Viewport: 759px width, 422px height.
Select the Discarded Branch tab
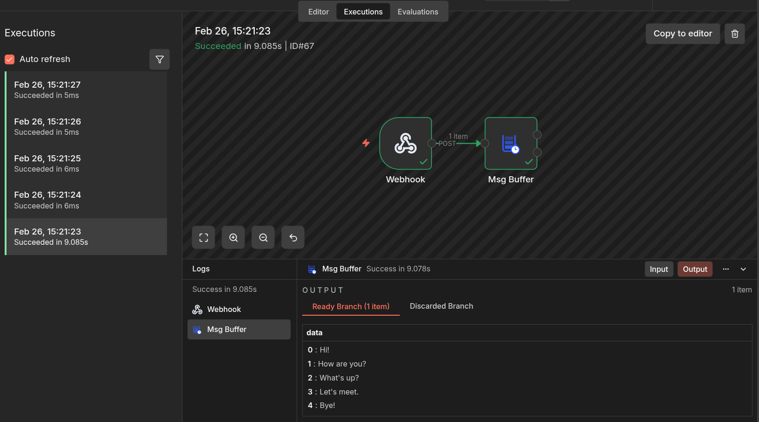[441, 306]
